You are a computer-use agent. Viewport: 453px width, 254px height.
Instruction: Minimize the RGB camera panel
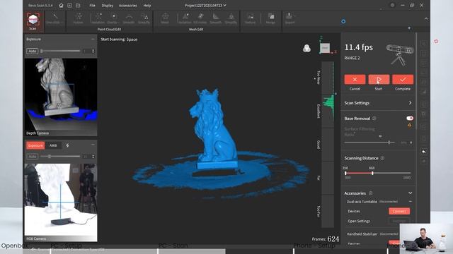click(x=93, y=145)
